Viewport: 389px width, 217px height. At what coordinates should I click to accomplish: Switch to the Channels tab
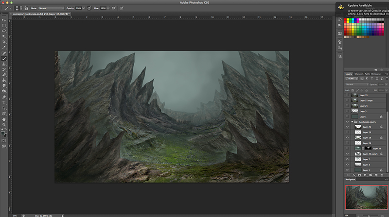point(358,74)
